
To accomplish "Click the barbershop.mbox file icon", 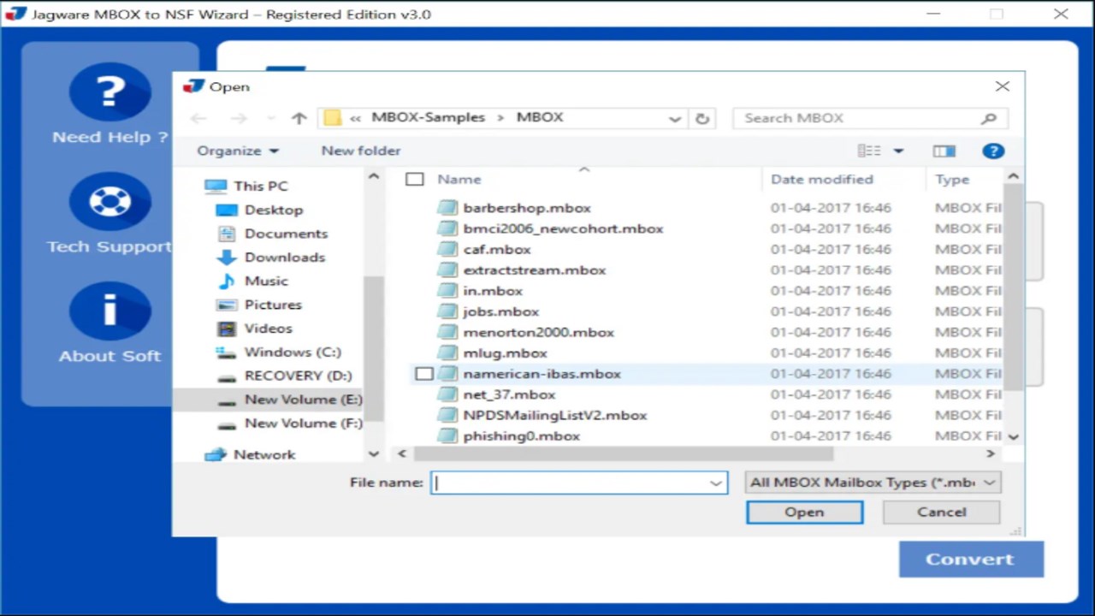I will [447, 208].
